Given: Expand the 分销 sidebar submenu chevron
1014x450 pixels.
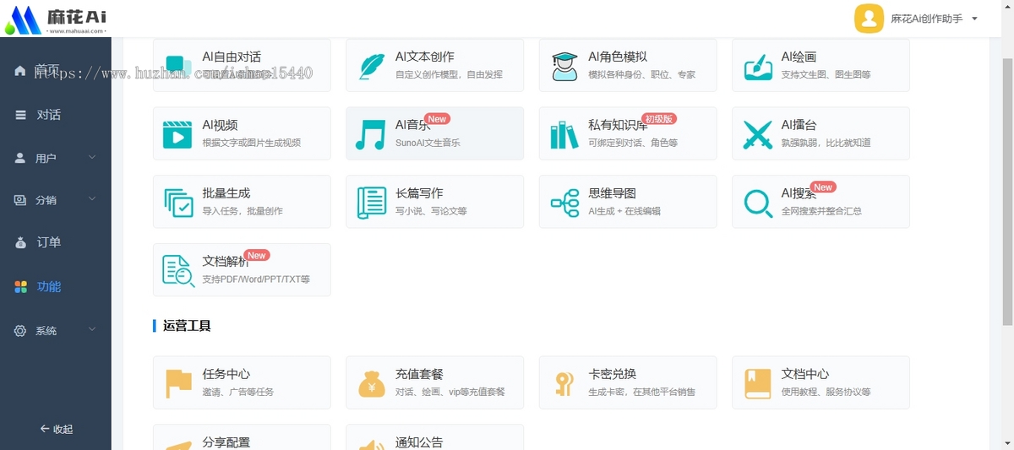Looking at the screenshot, I should pos(92,199).
